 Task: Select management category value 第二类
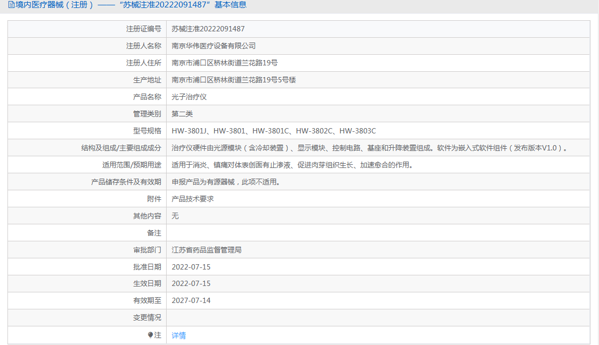pyautogui.click(x=182, y=114)
